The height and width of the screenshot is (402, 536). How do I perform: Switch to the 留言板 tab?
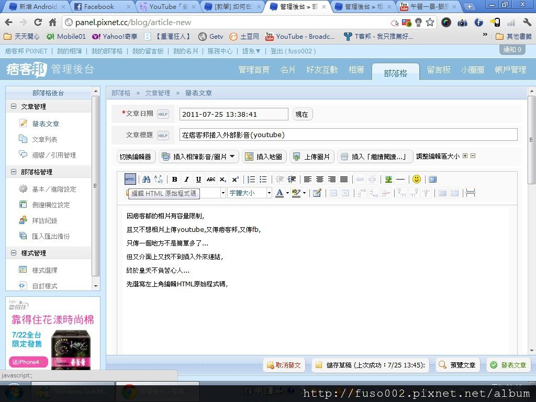tap(439, 70)
